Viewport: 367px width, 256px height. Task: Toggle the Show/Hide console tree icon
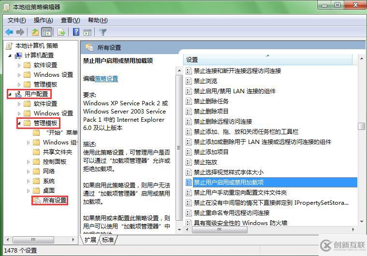[x=46, y=32]
